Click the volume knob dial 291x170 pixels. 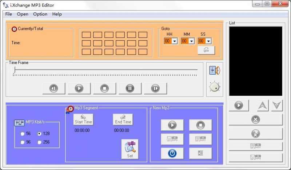point(215,87)
